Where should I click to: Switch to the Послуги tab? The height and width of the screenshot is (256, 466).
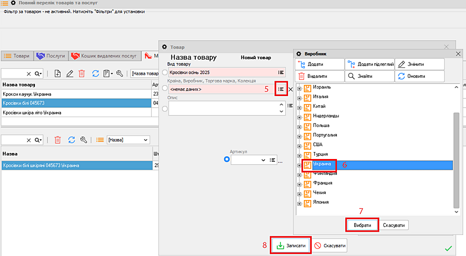point(51,56)
